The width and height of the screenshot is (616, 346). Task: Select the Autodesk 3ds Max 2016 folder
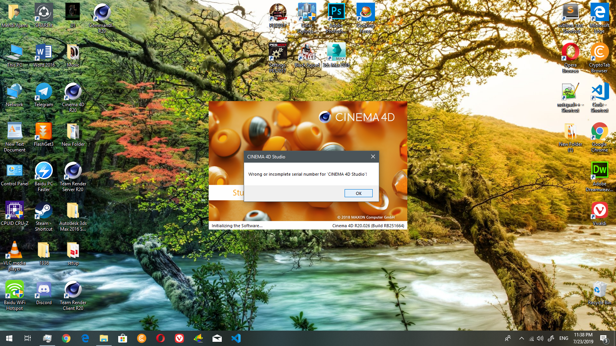coord(73,216)
